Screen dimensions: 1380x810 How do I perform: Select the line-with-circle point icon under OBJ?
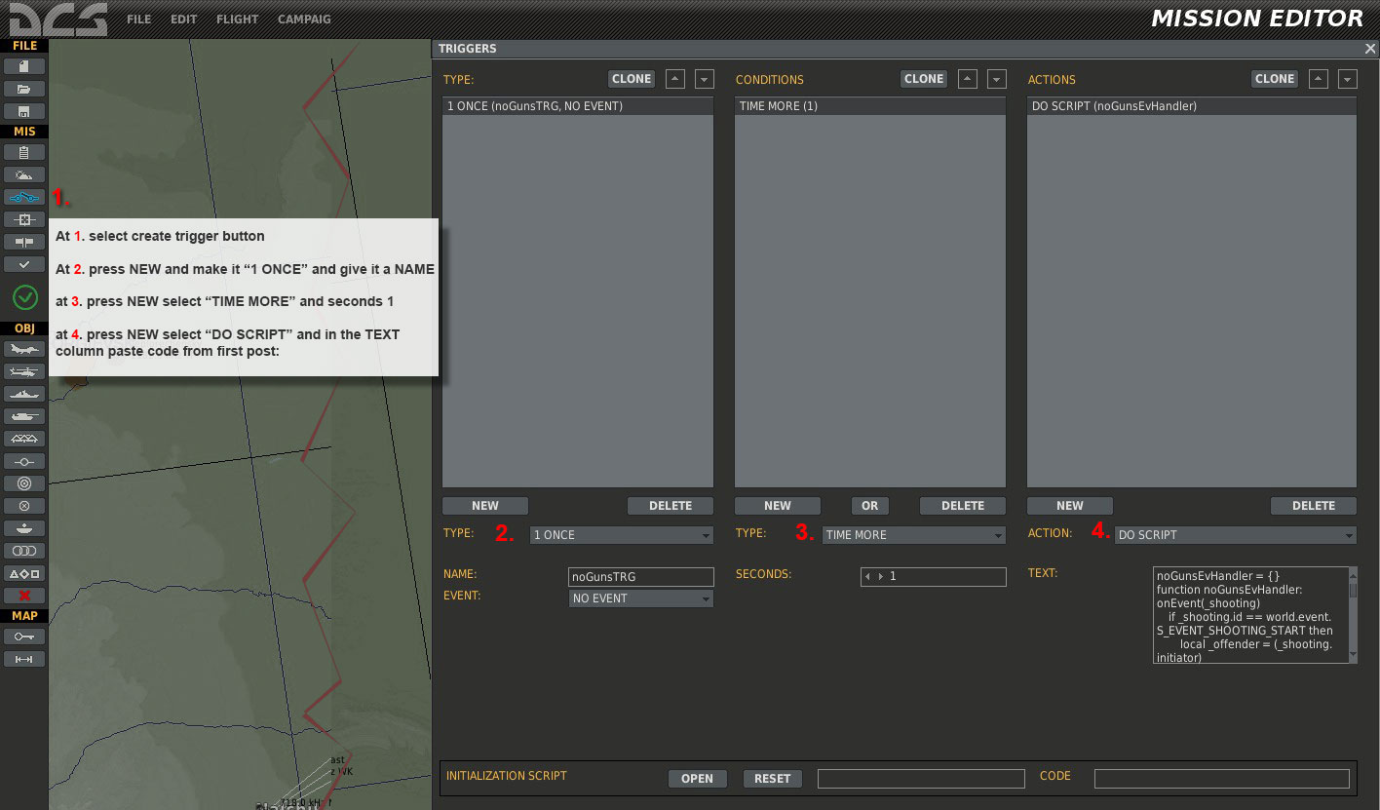(x=24, y=461)
